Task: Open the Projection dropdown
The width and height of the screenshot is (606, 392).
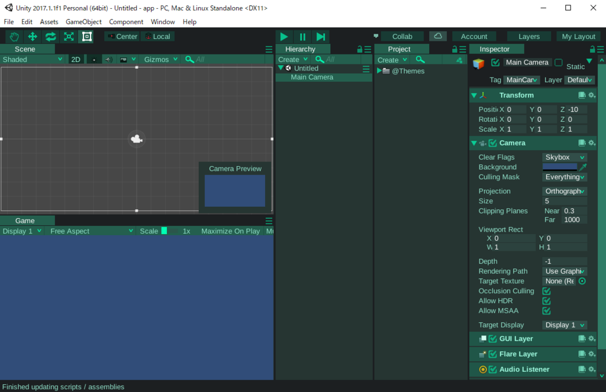Action: pyautogui.click(x=565, y=191)
